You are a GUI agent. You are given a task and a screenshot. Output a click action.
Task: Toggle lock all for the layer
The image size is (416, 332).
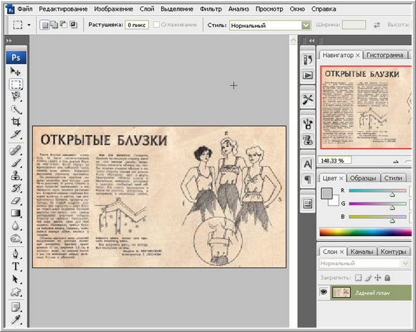point(387,278)
